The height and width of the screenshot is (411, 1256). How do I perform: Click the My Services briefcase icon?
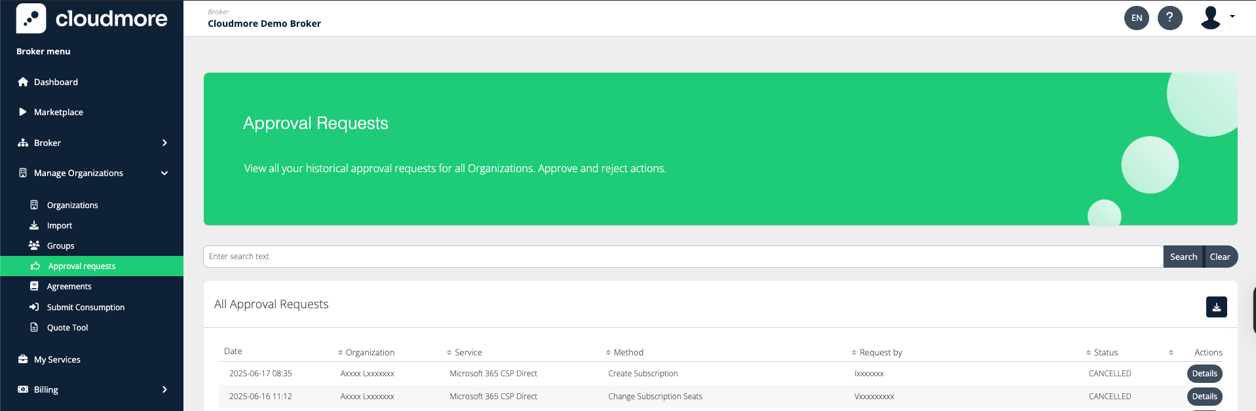click(23, 359)
